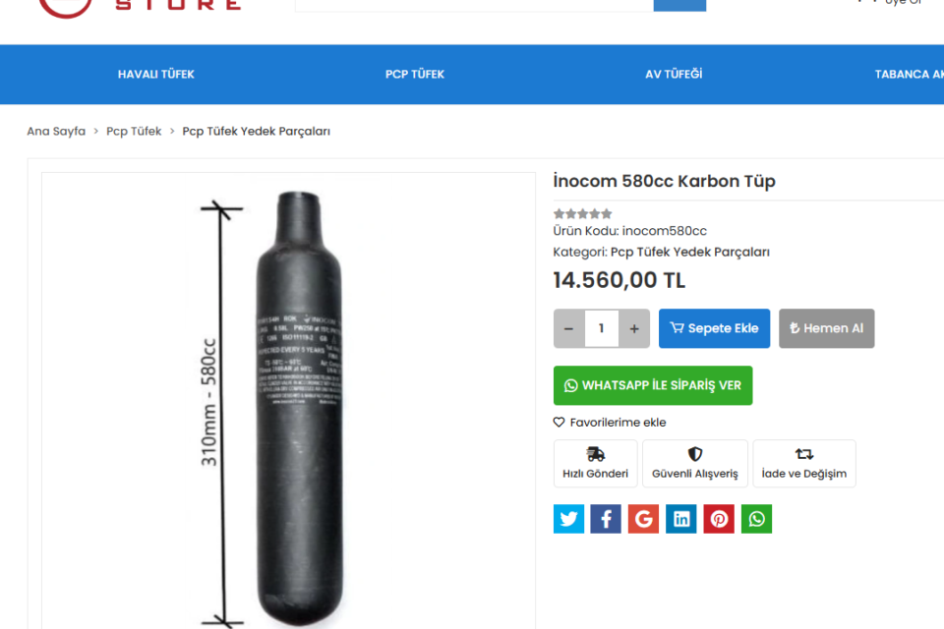The image size is (944, 629).
Task: Share product on LinkedIn
Action: pyautogui.click(x=680, y=519)
